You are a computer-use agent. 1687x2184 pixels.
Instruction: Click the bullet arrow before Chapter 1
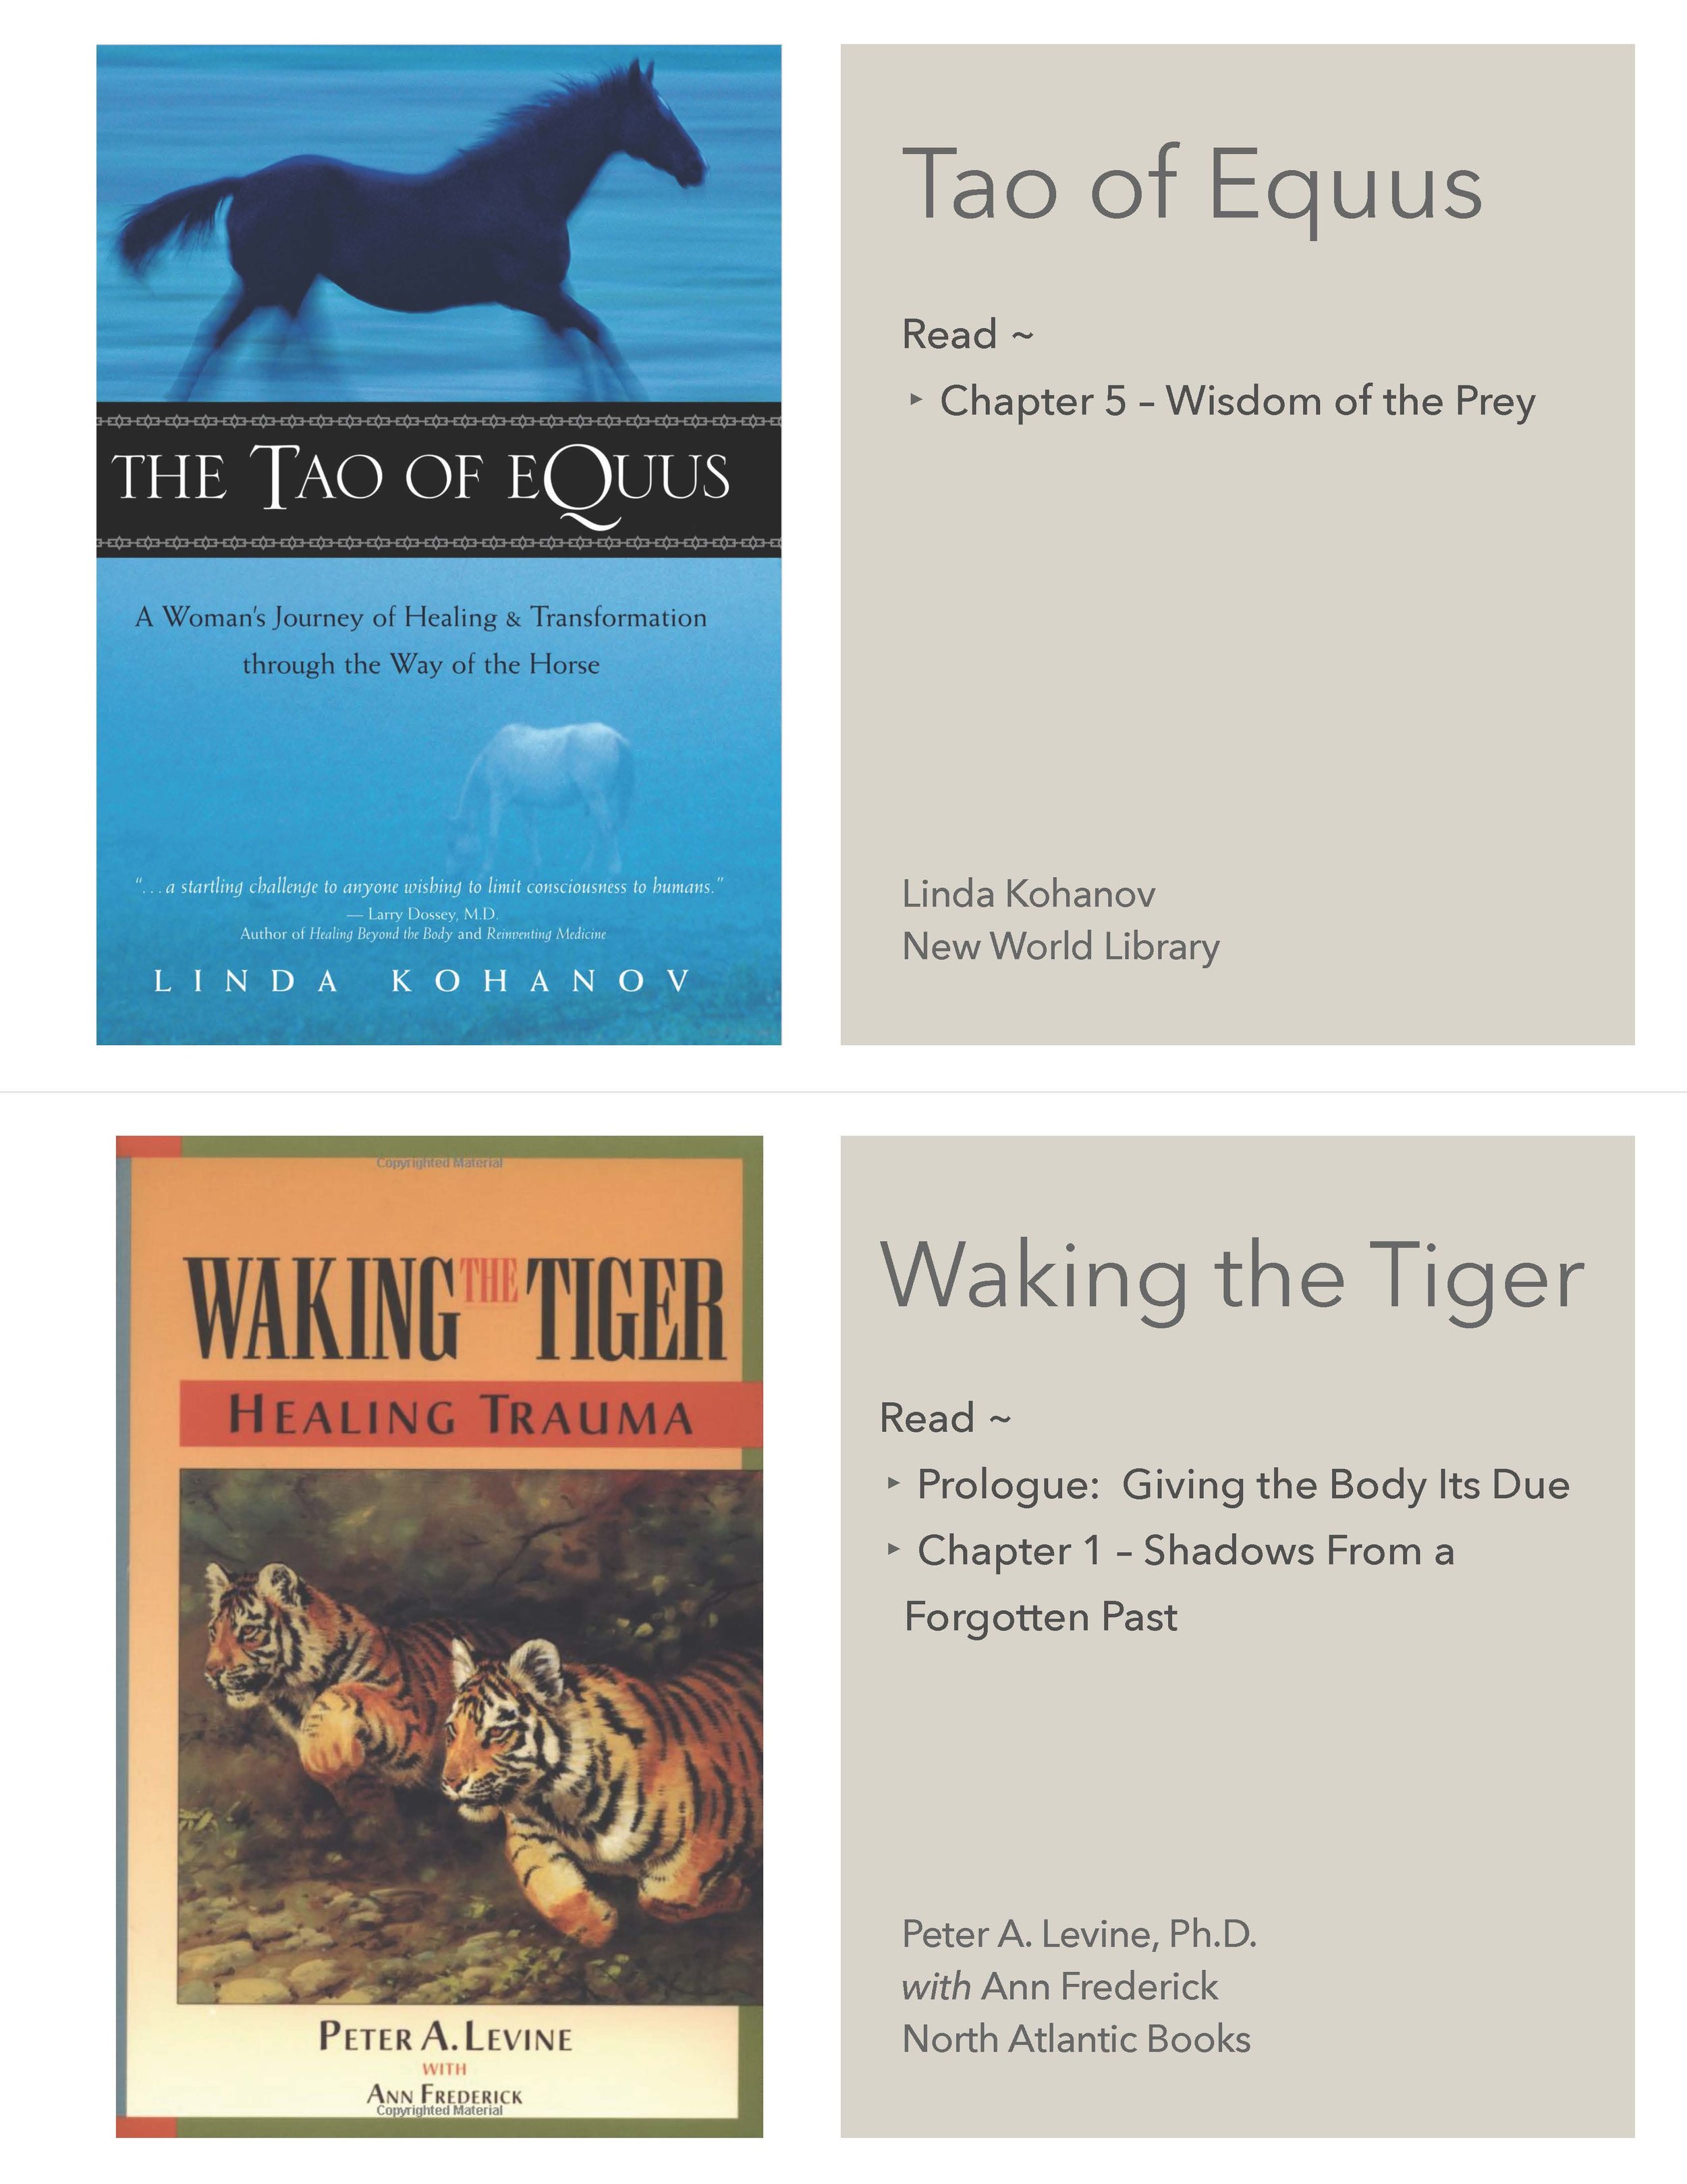tap(893, 1550)
